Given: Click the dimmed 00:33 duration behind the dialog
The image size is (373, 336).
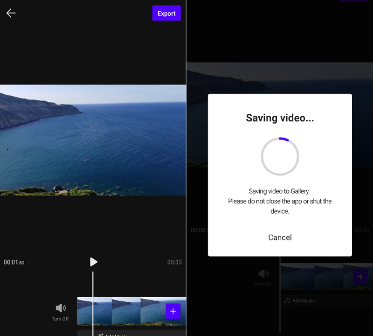Looking at the screenshot, I should tap(362, 230).
